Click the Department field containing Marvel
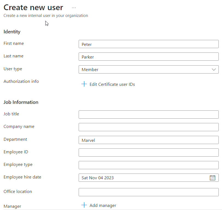The width and height of the screenshot is (222, 211). (x=148, y=140)
